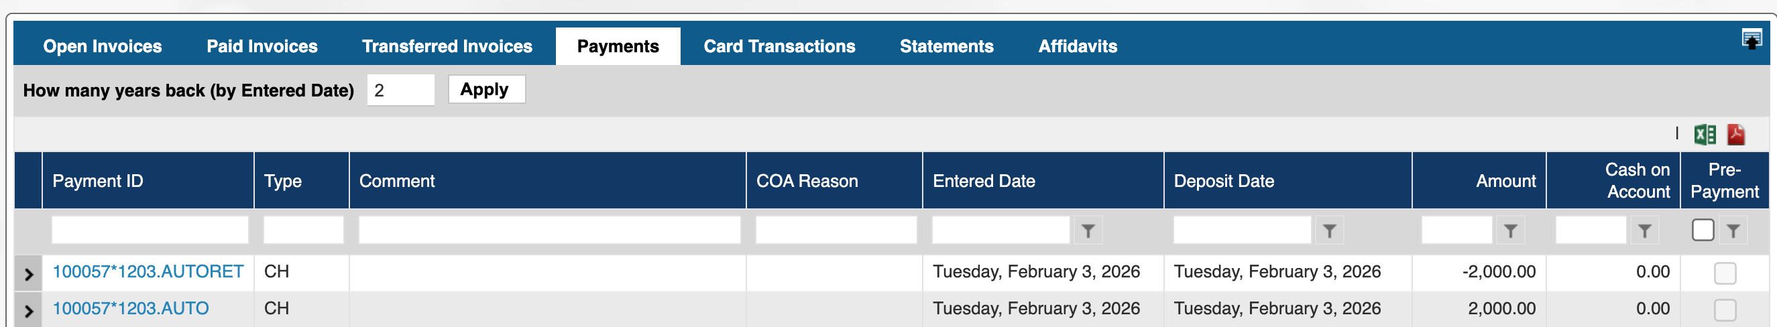Screen dimensions: 1777x327
Task: Toggle the Pre-Payment filter checkbox
Action: click(x=1703, y=231)
